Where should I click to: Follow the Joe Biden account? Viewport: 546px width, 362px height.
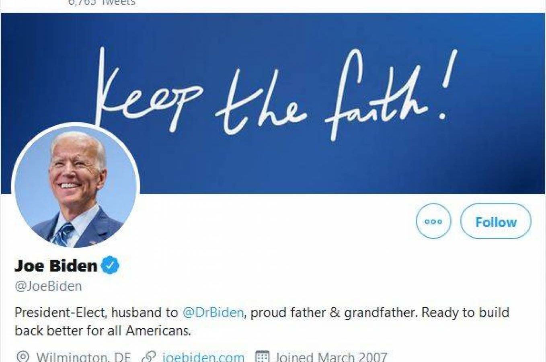[495, 222]
